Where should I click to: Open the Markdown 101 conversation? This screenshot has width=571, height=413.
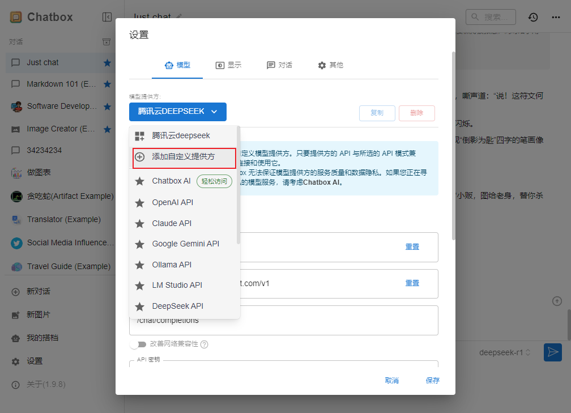pos(61,84)
